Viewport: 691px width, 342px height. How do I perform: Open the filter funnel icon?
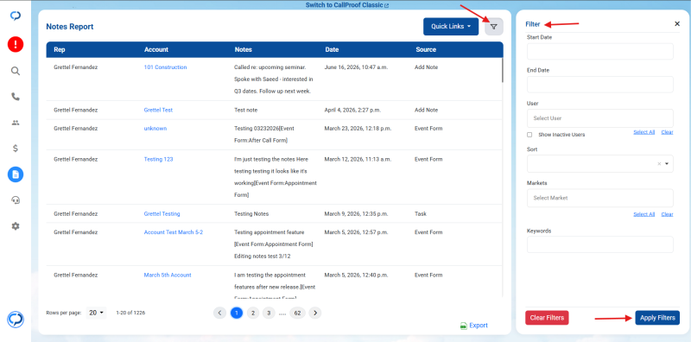pos(493,27)
